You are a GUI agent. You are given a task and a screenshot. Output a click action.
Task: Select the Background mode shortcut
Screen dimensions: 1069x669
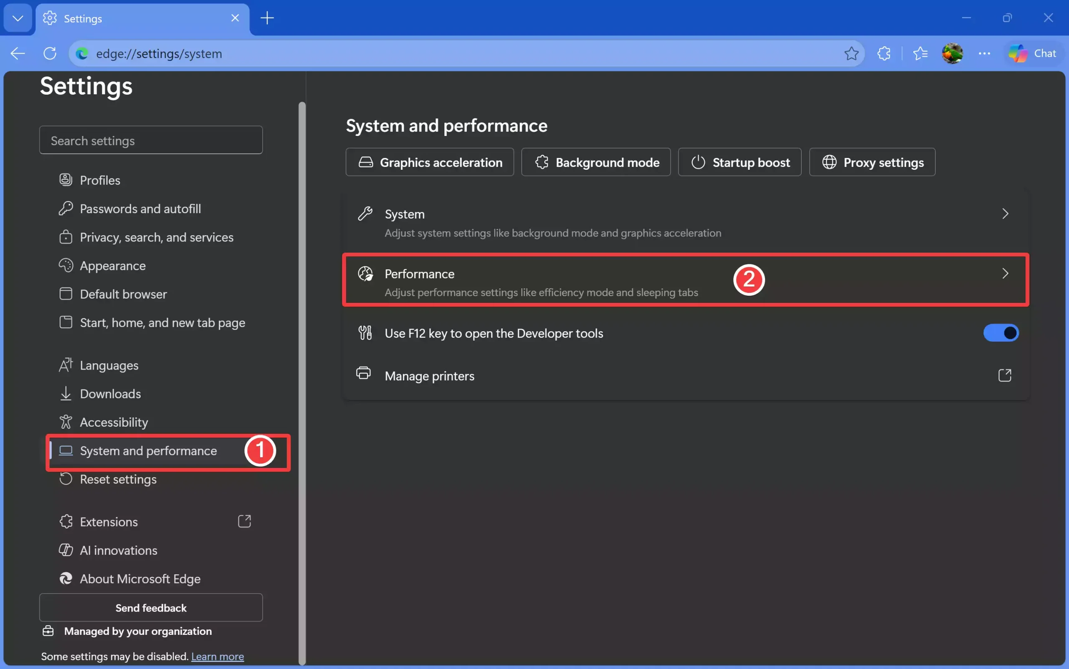tap(595, 162)
